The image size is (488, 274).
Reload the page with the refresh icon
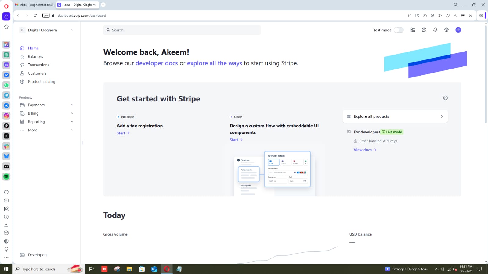pos(35,16)
